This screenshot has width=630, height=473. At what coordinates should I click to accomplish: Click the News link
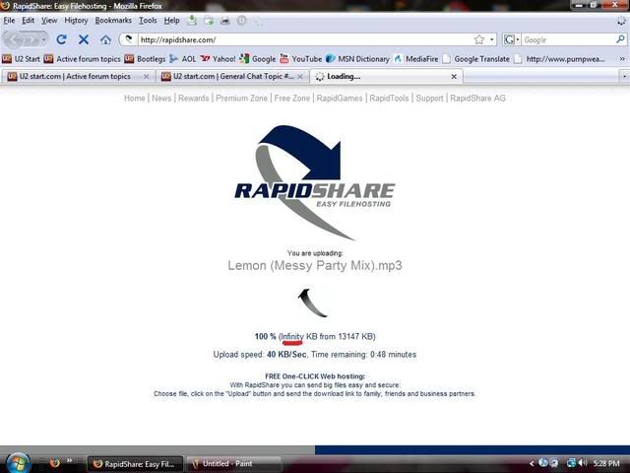point(161,99)
